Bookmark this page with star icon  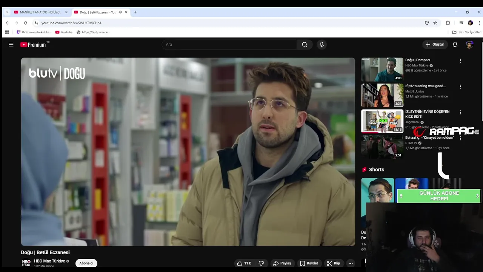(435, 23)
